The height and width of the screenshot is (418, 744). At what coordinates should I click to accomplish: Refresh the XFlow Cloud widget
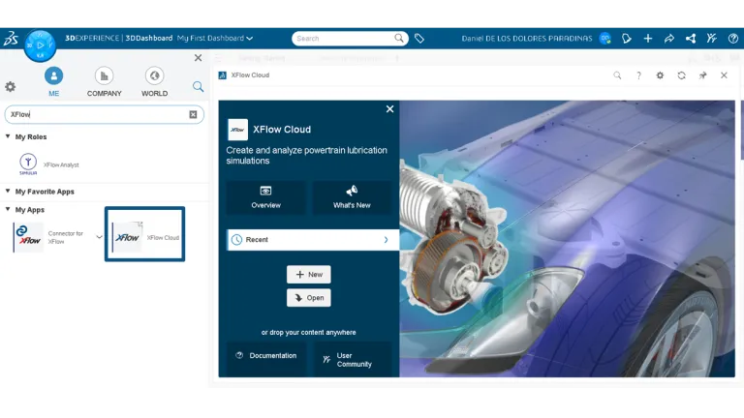click(681, 75)
